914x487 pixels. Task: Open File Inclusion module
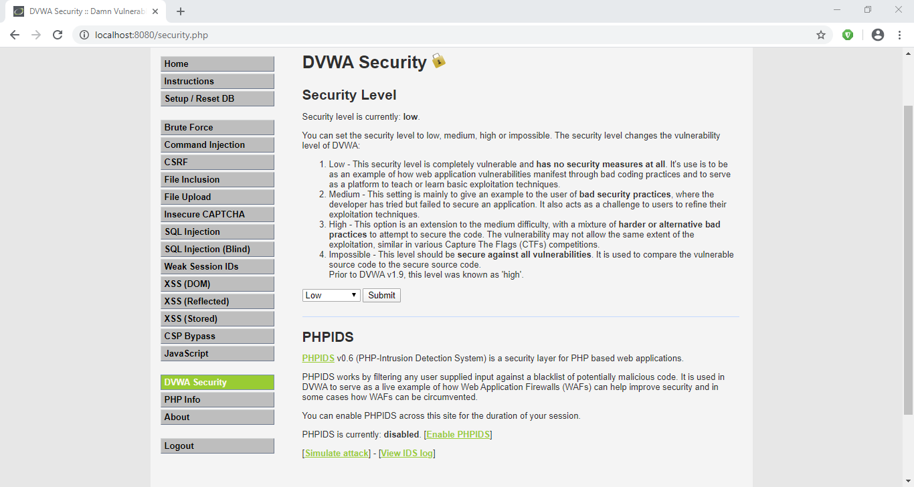(x=217, y=179)
